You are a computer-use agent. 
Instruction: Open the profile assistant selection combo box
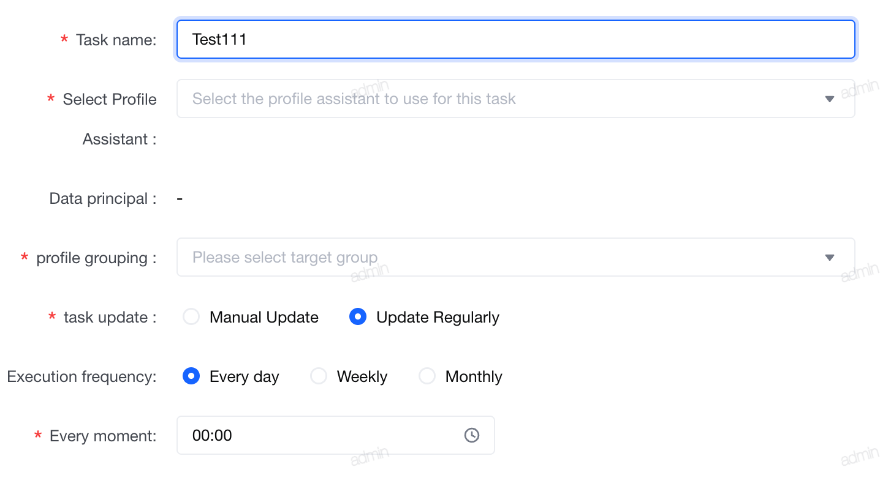coord(515,99)
